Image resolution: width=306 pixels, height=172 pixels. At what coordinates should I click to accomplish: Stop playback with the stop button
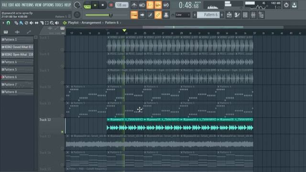(103, 5)
